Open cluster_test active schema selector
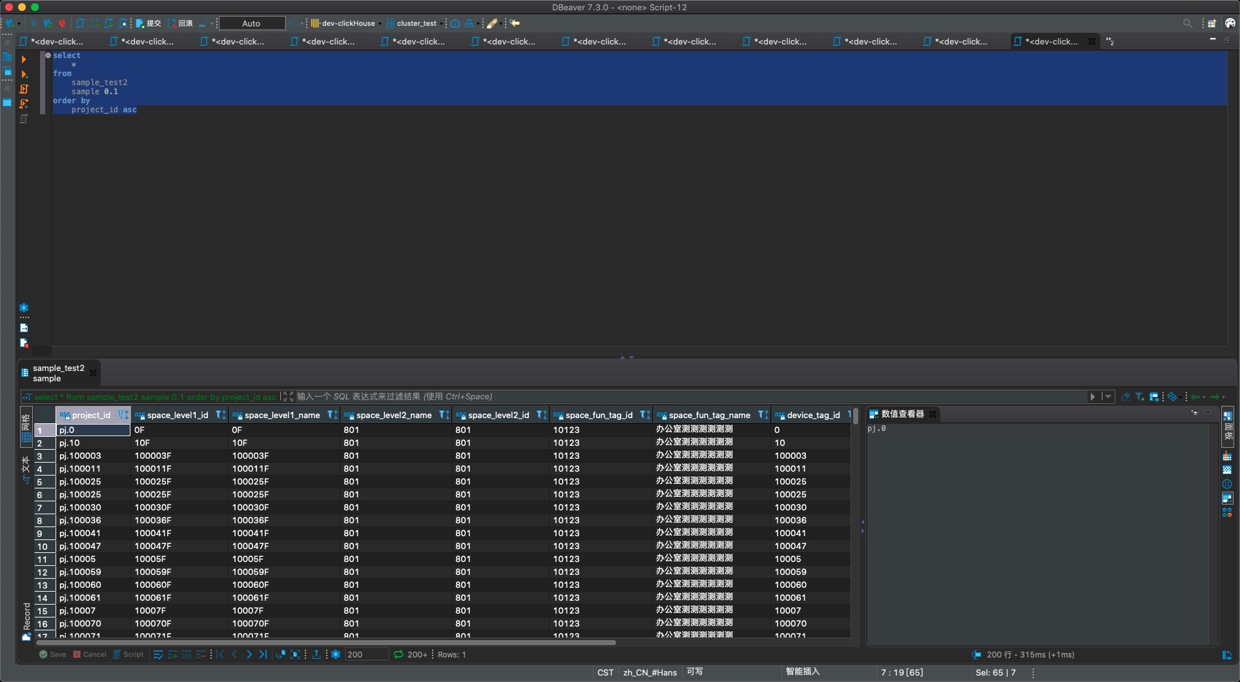This screenshot has width=1240, height=682. (414, 23)
